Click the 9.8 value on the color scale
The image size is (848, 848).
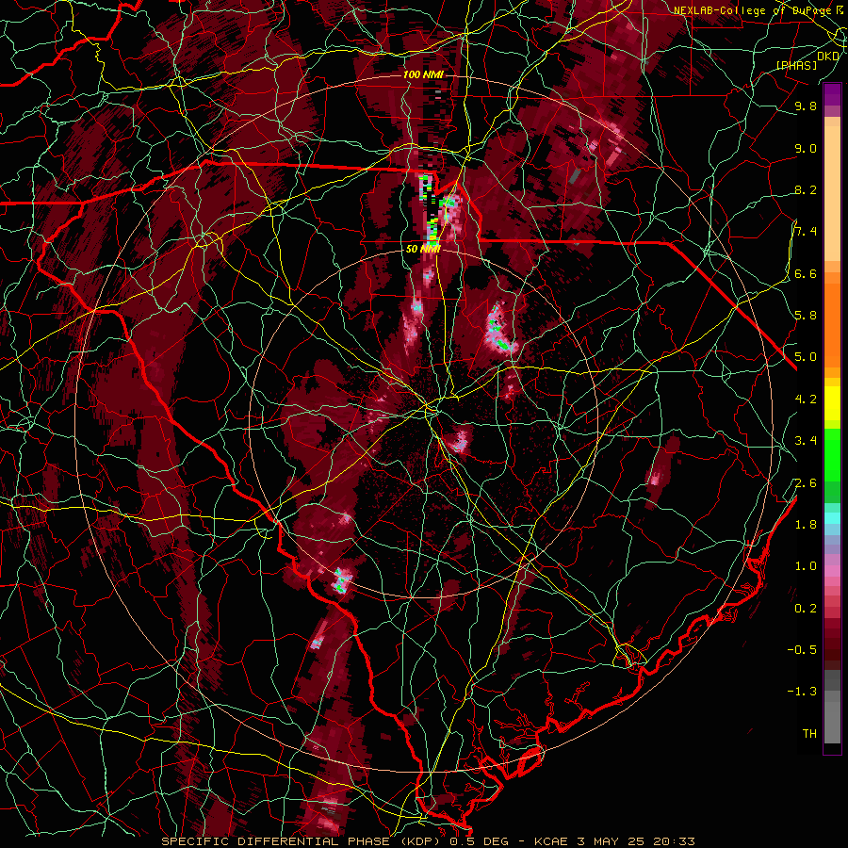(806, 106)
